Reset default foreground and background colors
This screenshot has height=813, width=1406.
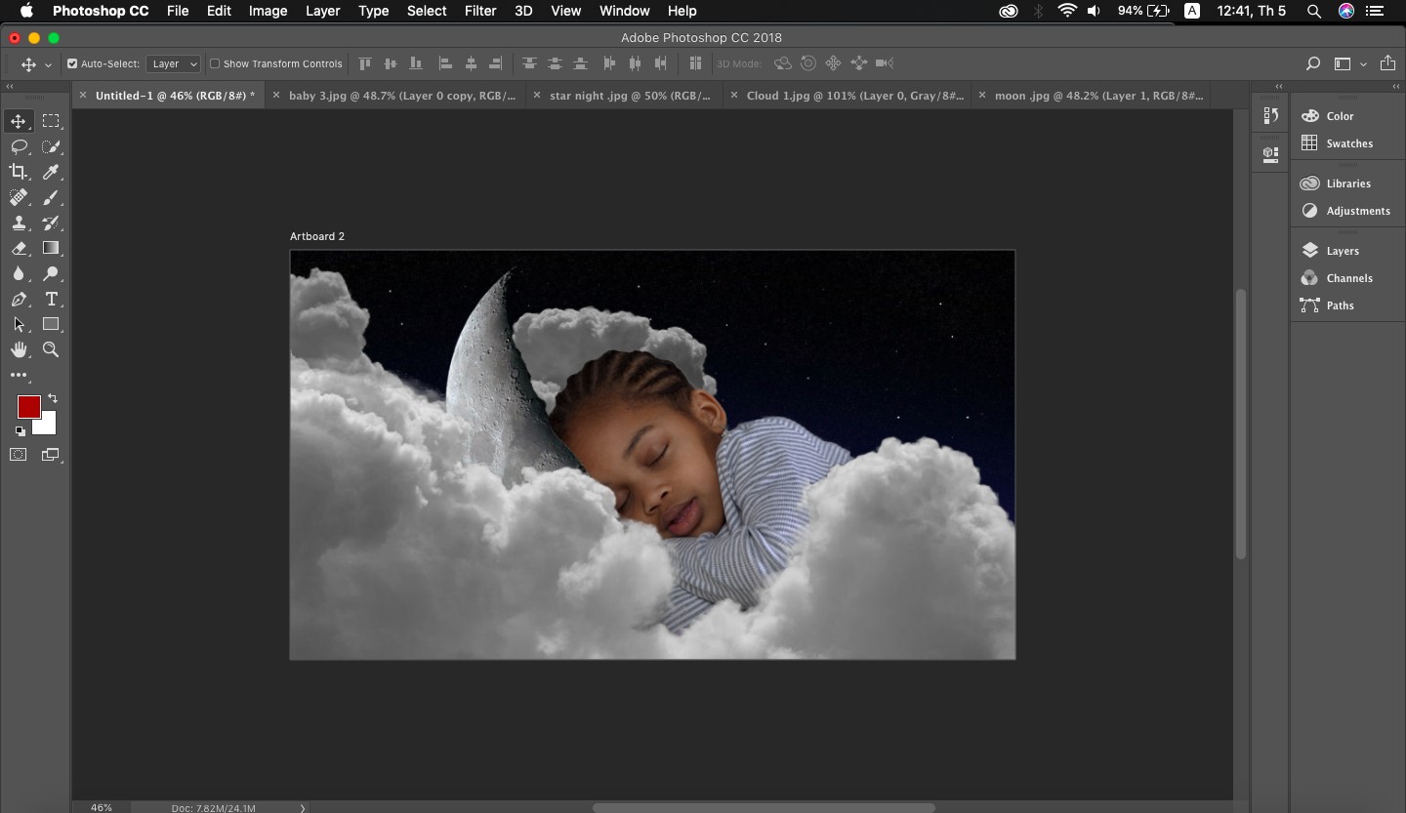point(21,430)
